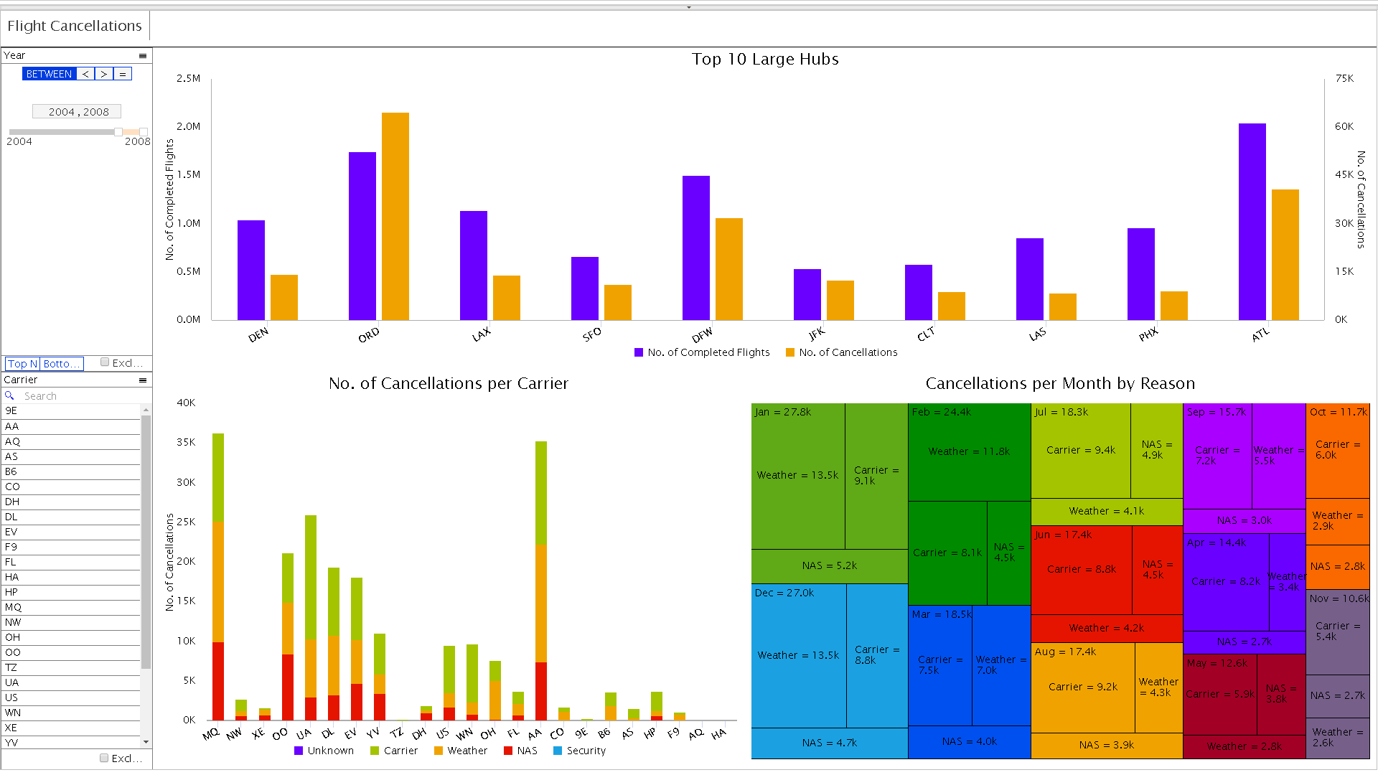Click the 2004 , 2008 range field
The width and height of the screenshot is (1378, 775).
tap(77, 111)
